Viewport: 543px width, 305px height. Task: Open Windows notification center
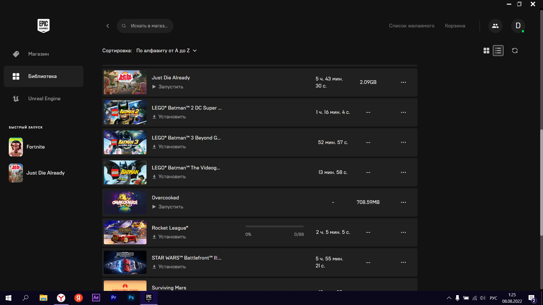532,298
